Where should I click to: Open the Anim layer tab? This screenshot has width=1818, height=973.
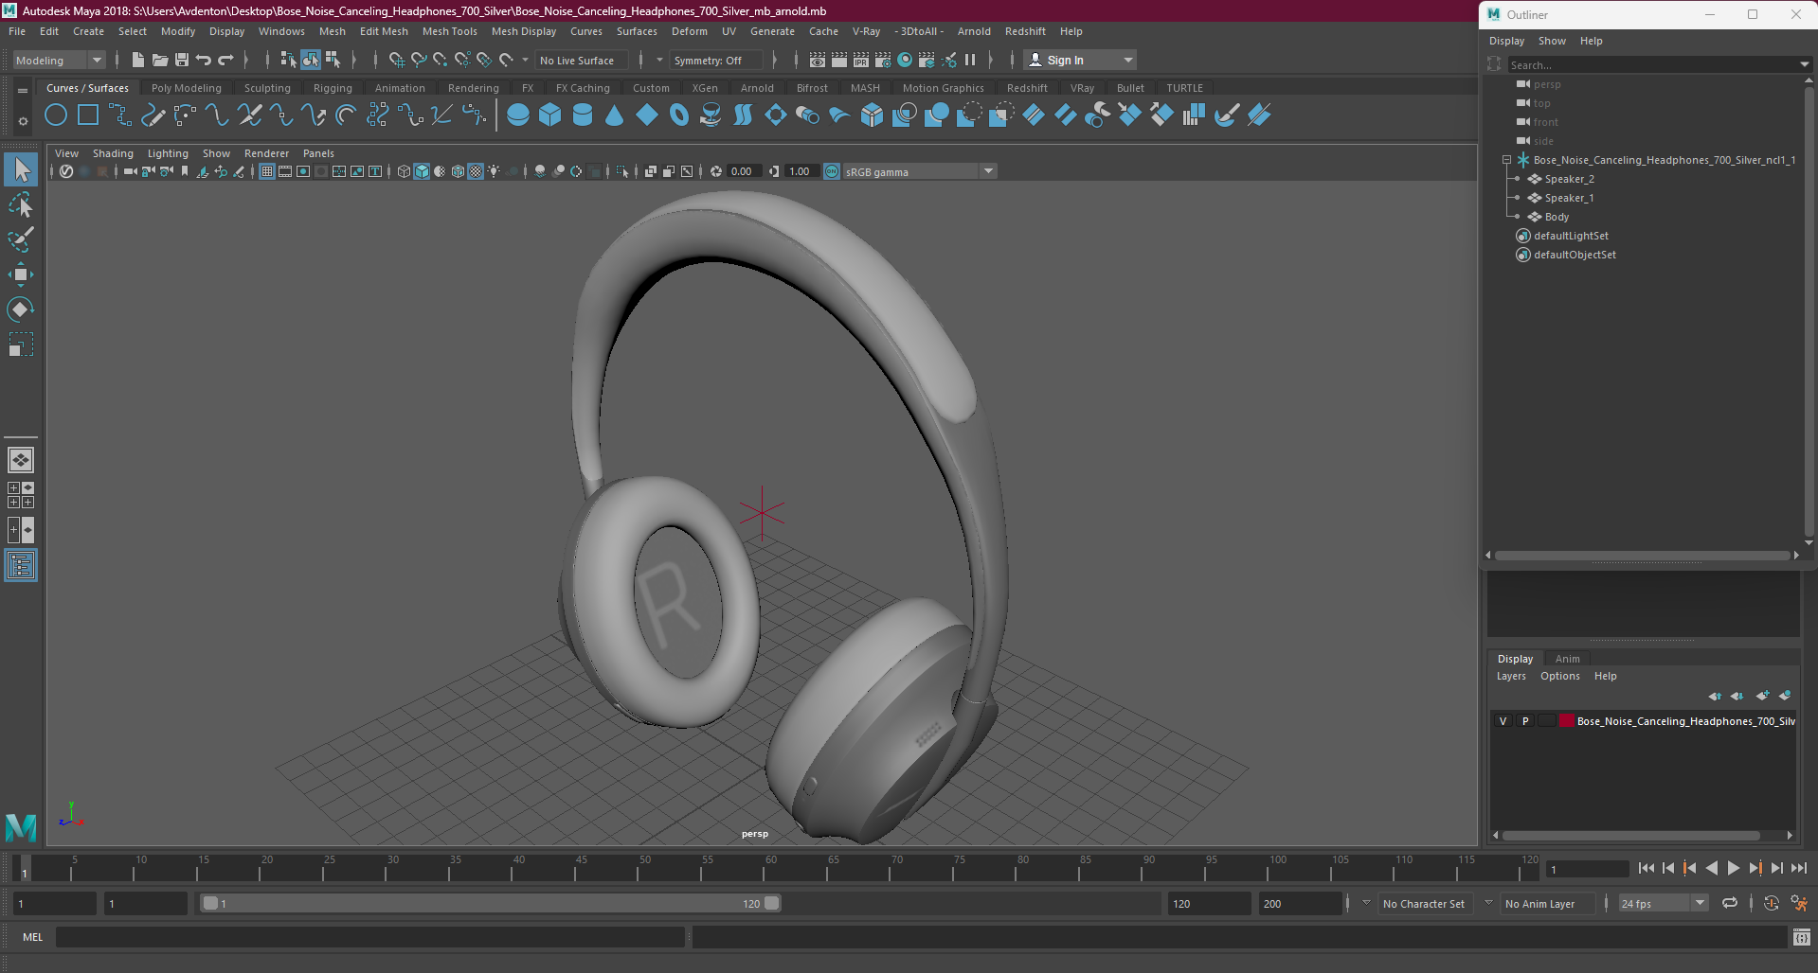[x=1567, y=659]
